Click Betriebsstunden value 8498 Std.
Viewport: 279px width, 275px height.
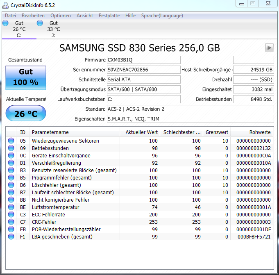[x=254, y=99]
